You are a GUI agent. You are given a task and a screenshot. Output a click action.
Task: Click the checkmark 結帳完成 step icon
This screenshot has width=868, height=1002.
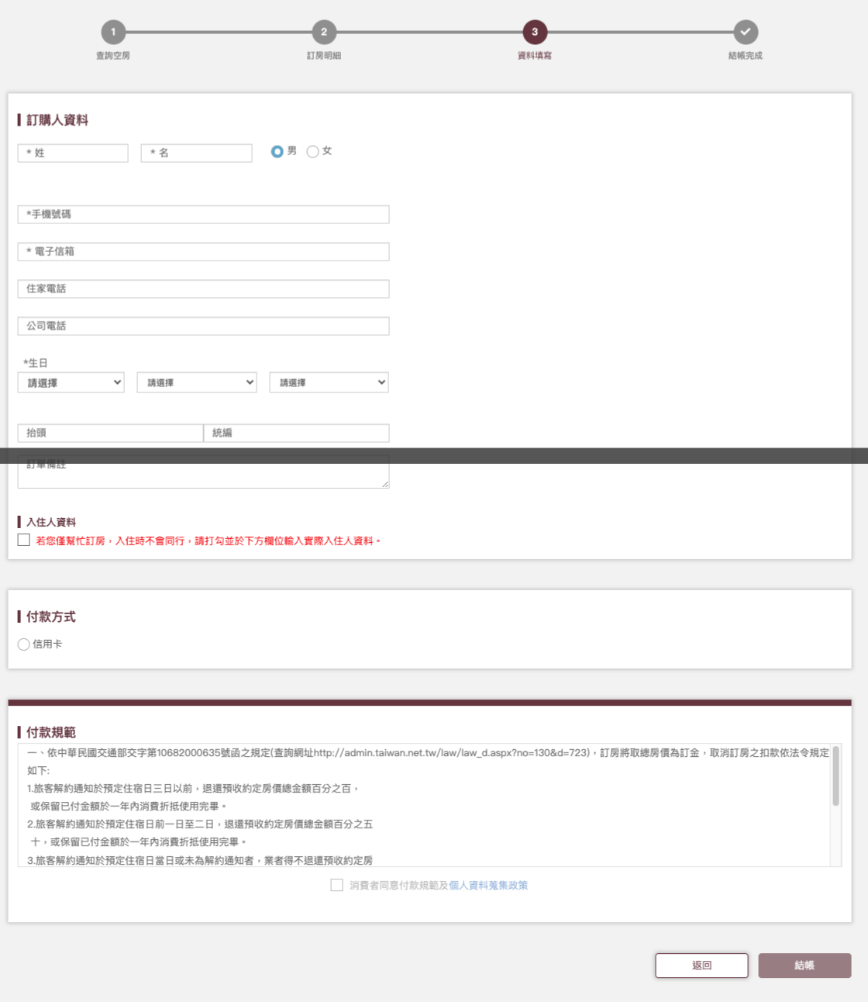[746, 32]
